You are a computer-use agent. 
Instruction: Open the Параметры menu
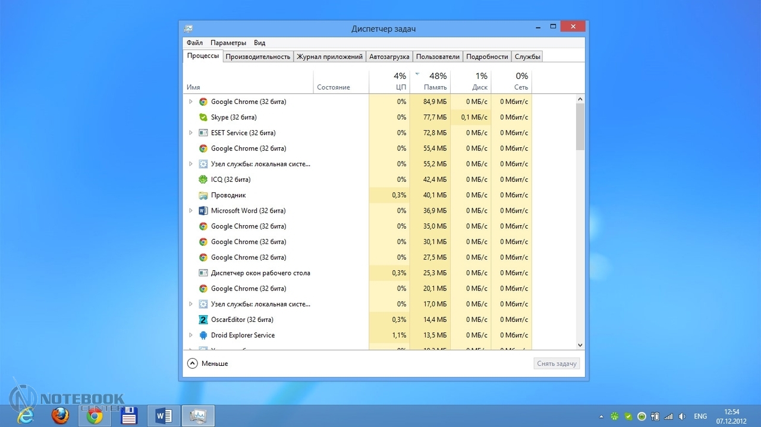coord(228,43)
